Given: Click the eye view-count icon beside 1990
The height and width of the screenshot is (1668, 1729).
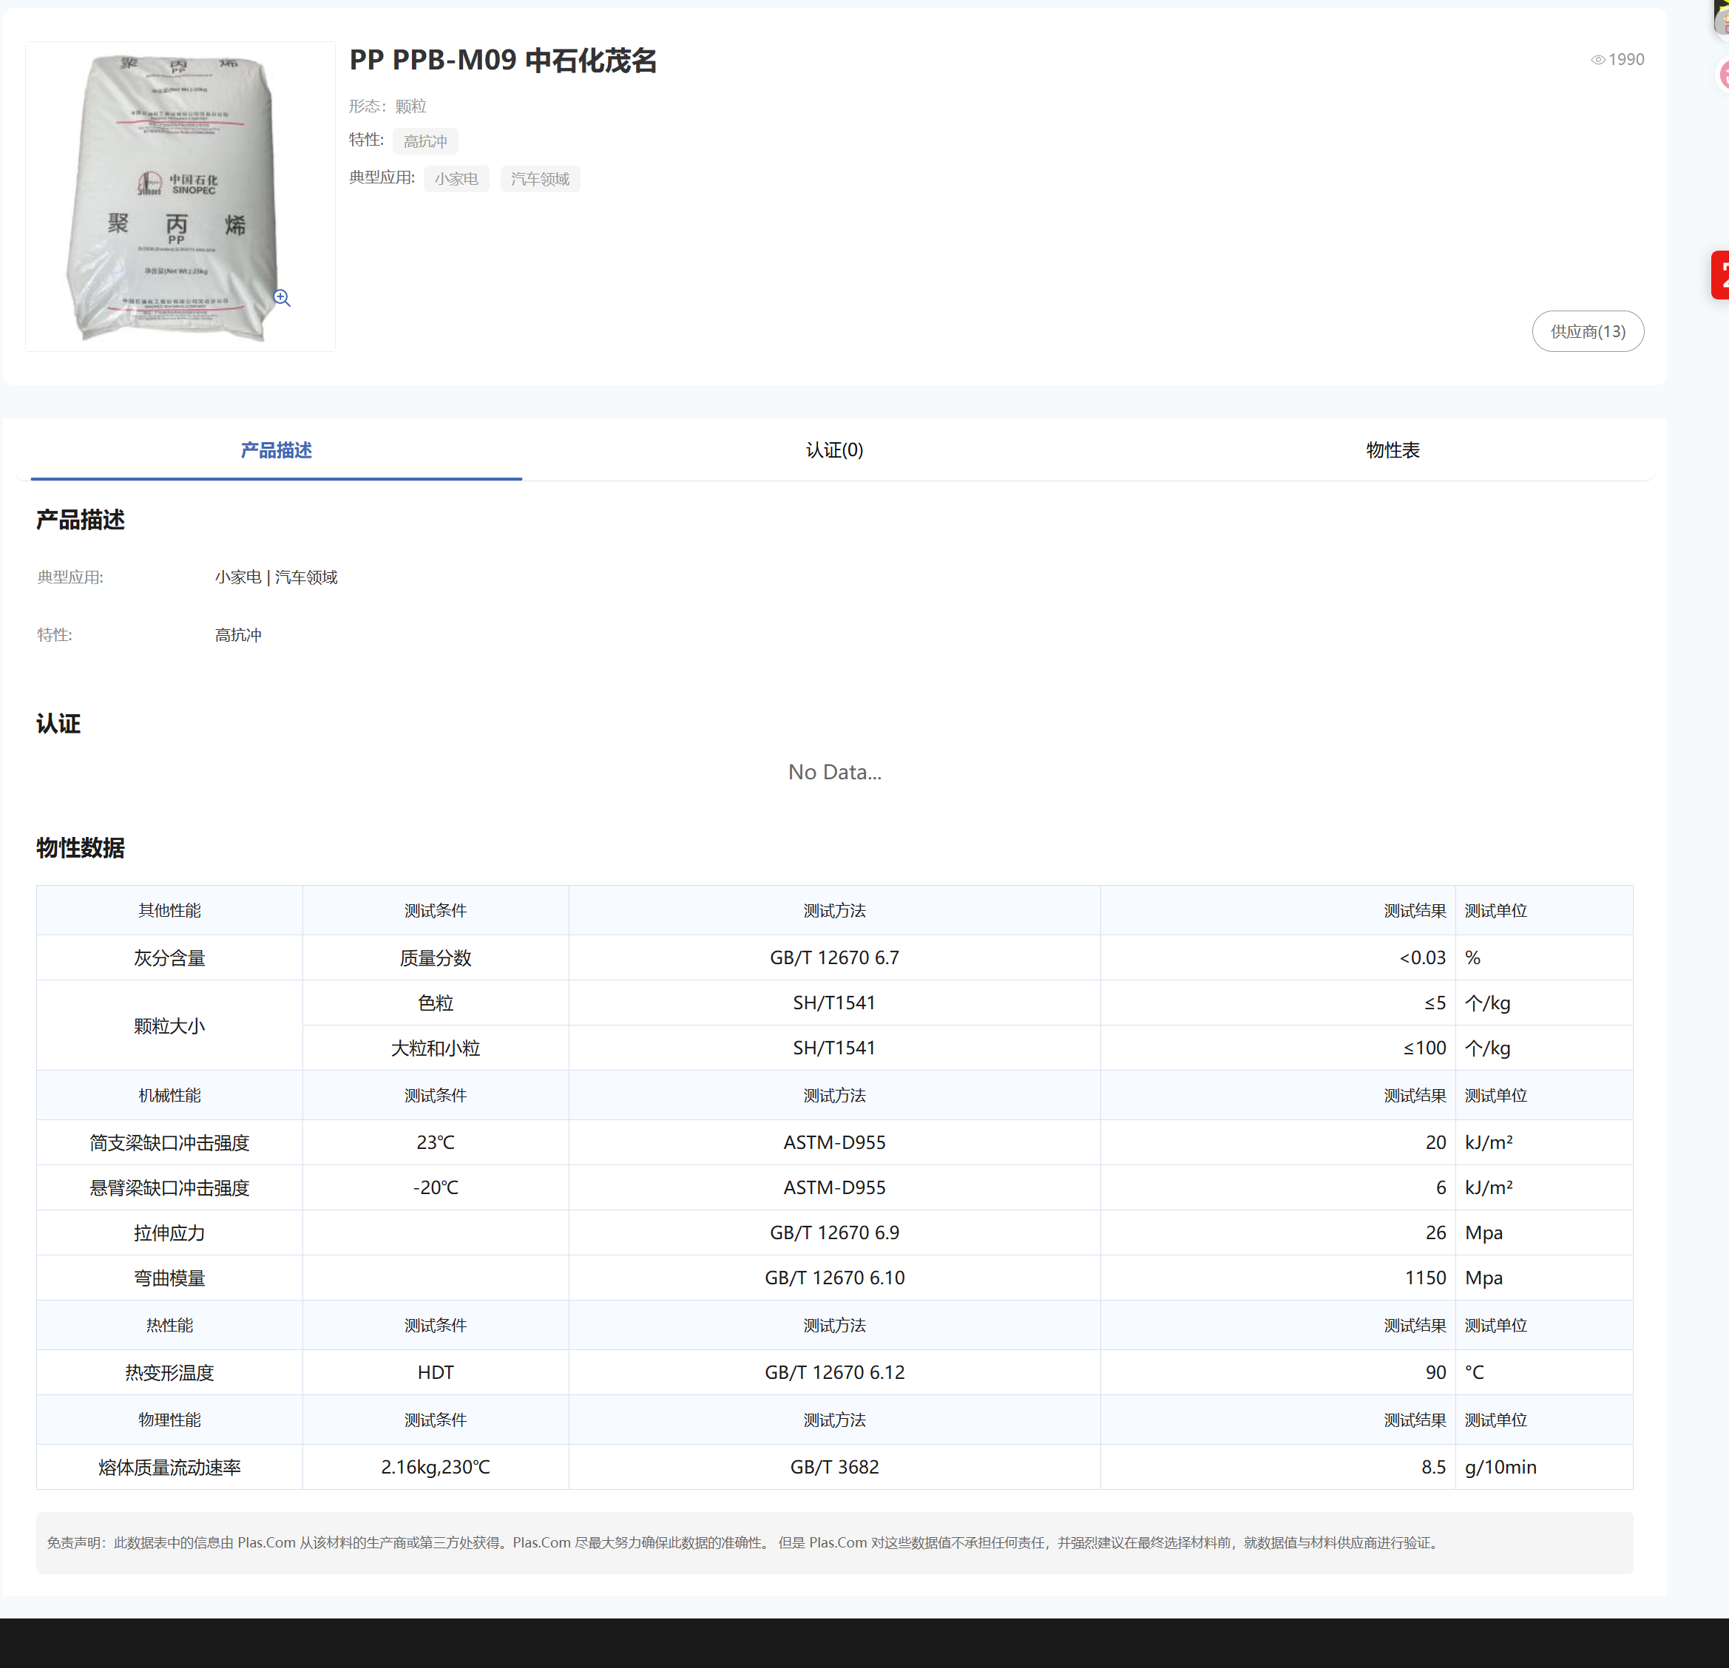Looking at the screenshot, I should click(x=1597, y=60).
